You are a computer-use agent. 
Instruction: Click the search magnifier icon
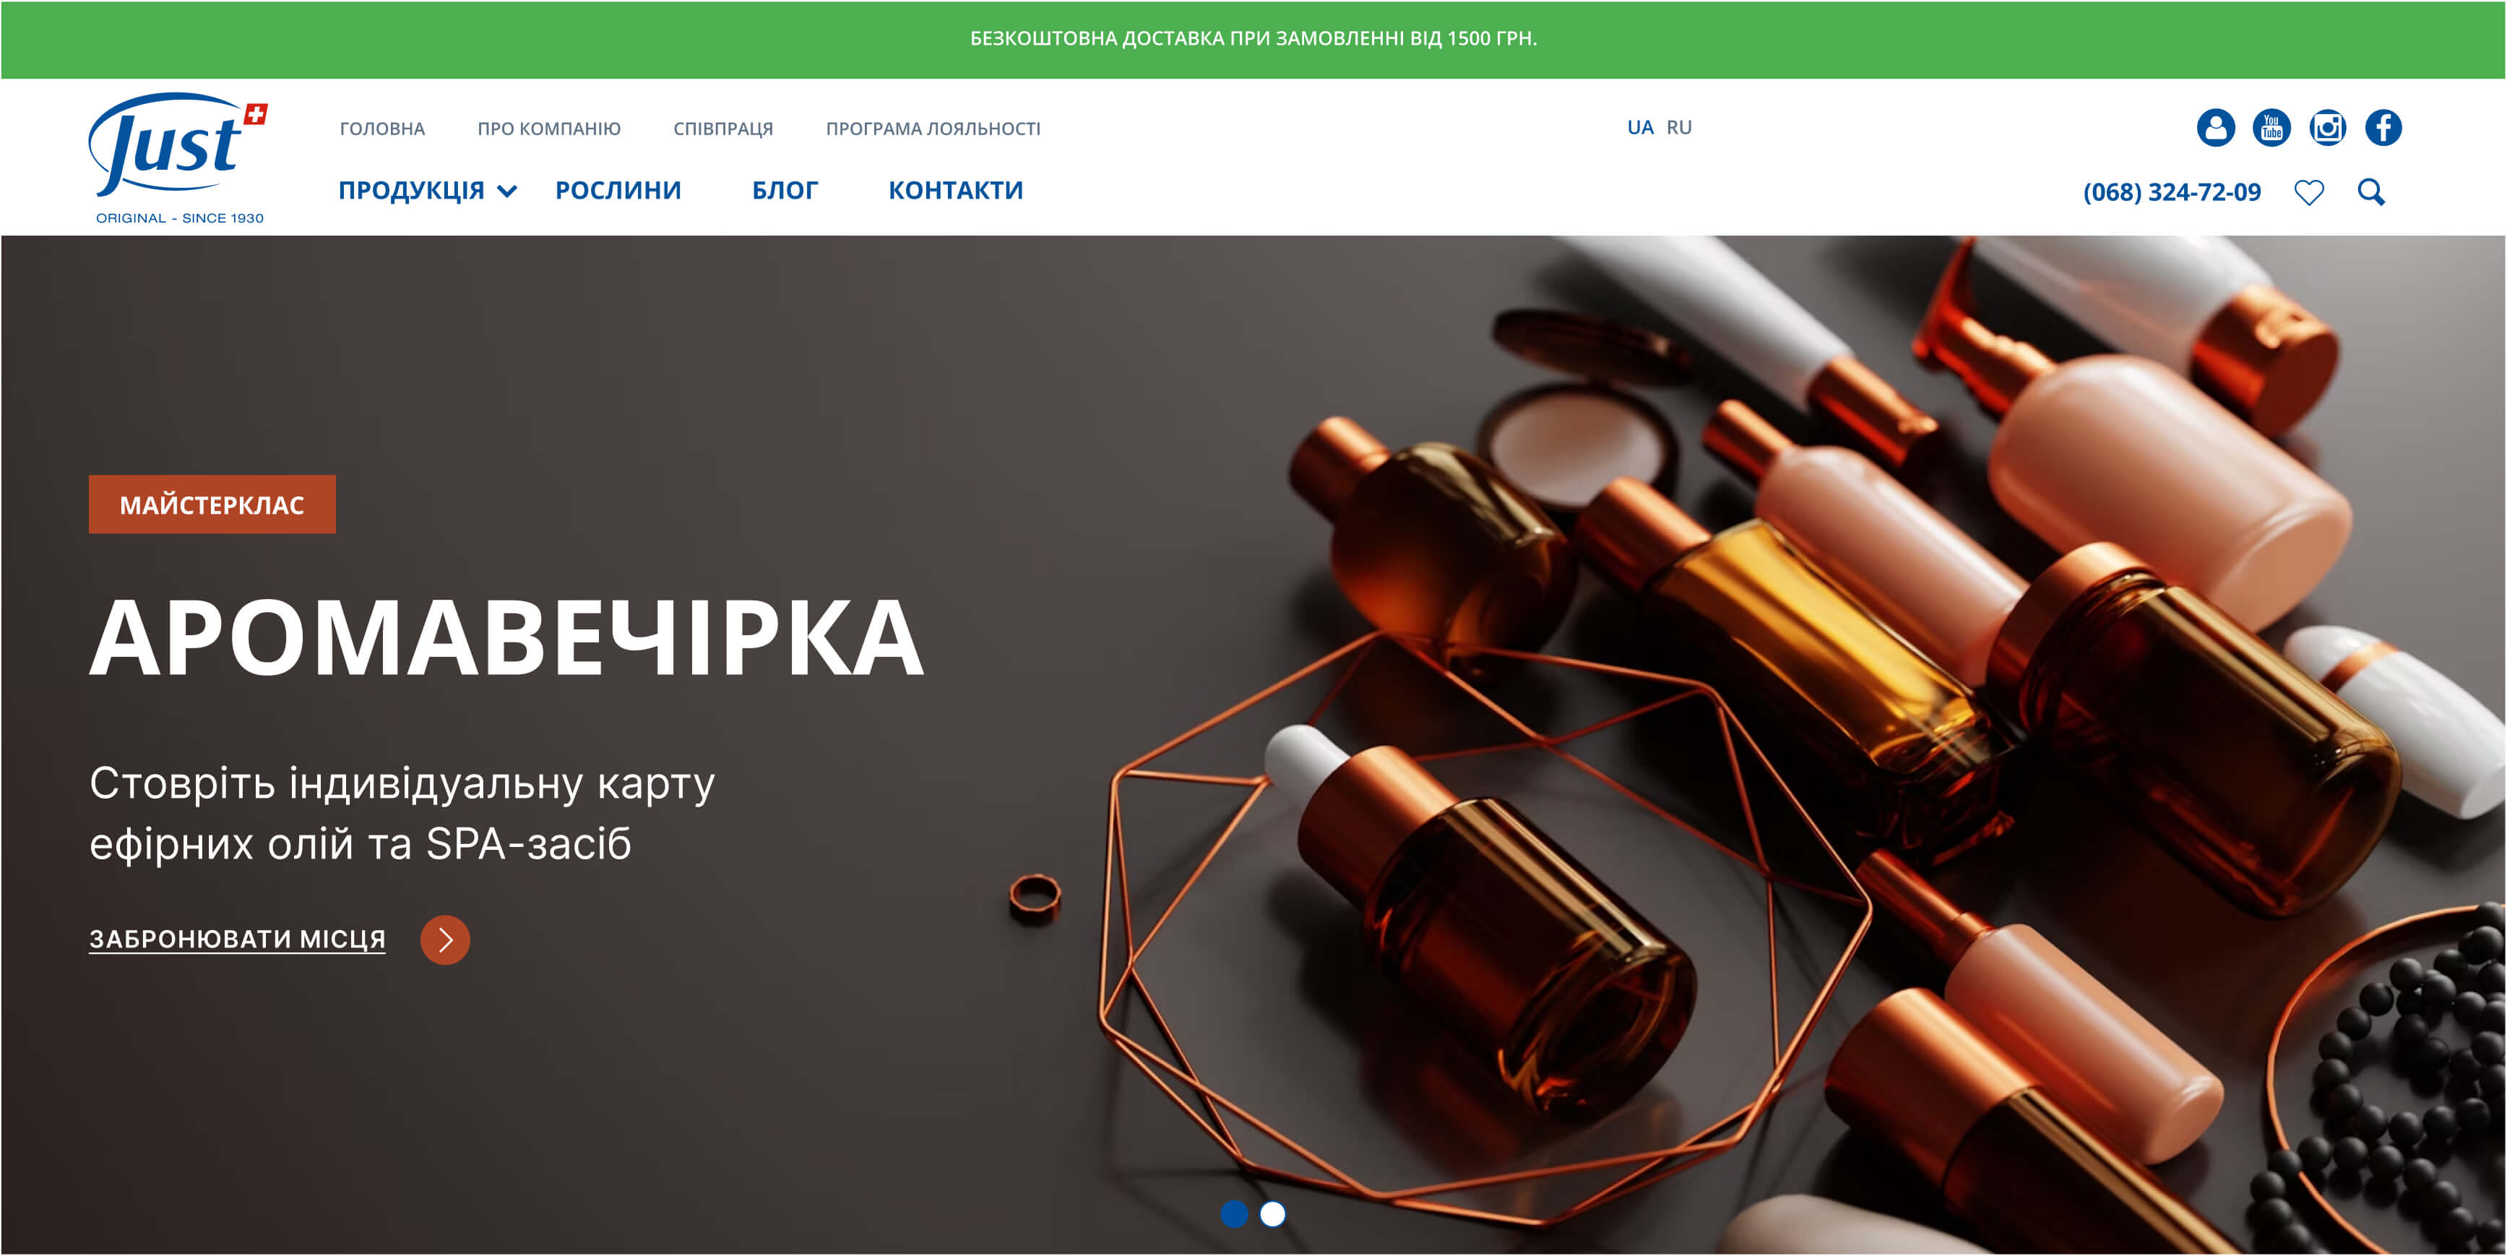[2370, 192]
